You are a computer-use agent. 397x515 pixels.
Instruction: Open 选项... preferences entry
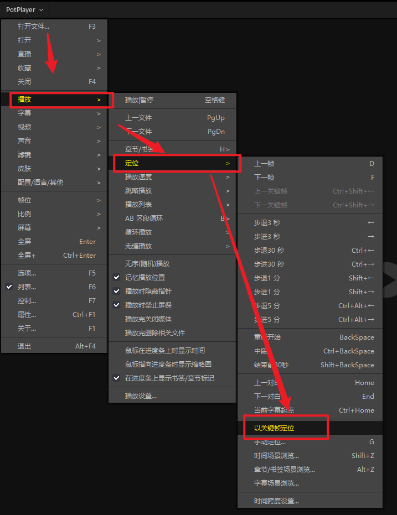(x=27, y=273)
